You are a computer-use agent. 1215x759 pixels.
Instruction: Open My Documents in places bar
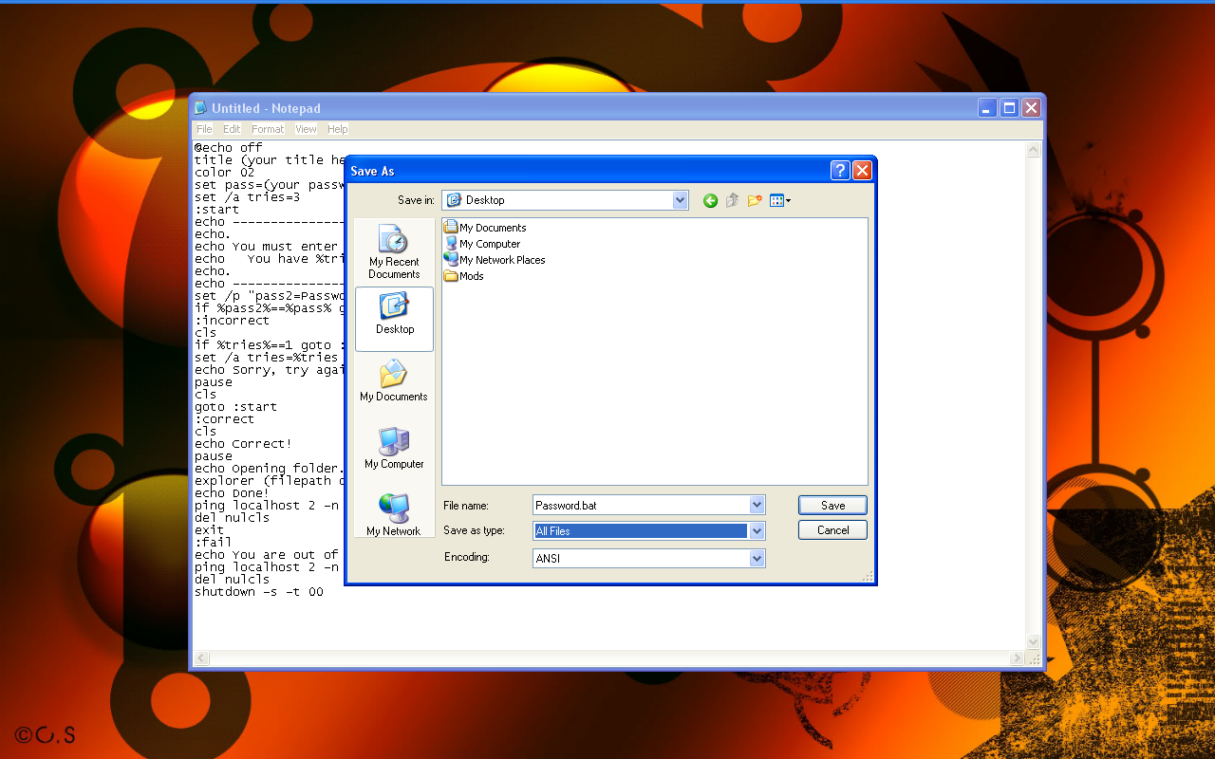(394, 381)
